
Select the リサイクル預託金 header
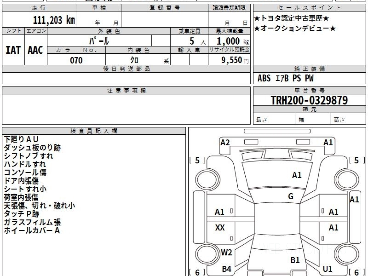229,50
